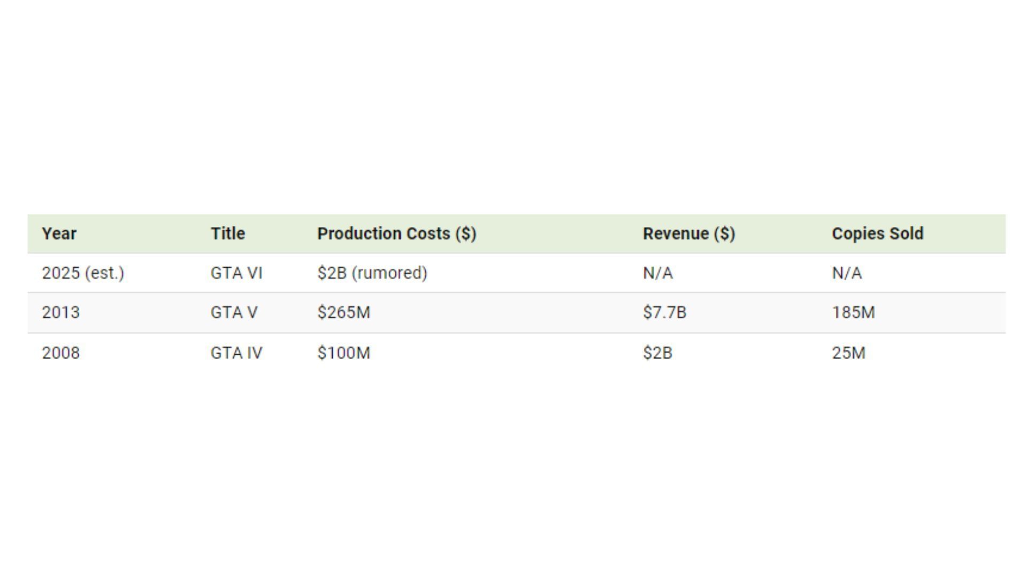
Task: Click the Copies Sold column header
Action: click(x=877, y=234)
